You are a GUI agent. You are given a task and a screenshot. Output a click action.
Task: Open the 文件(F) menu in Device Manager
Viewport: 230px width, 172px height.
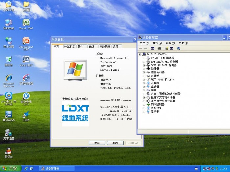[144, 43]
